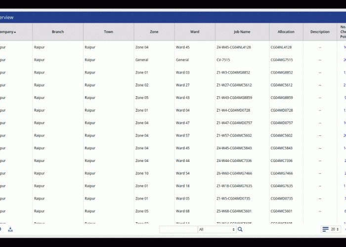346x247 pixels.
Task: Sort table by Ward column
Action: [x=195, y=32]
